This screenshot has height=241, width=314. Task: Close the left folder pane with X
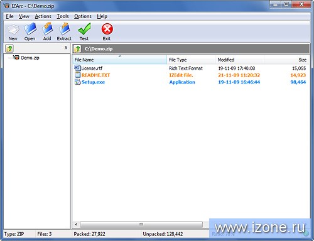66,48
